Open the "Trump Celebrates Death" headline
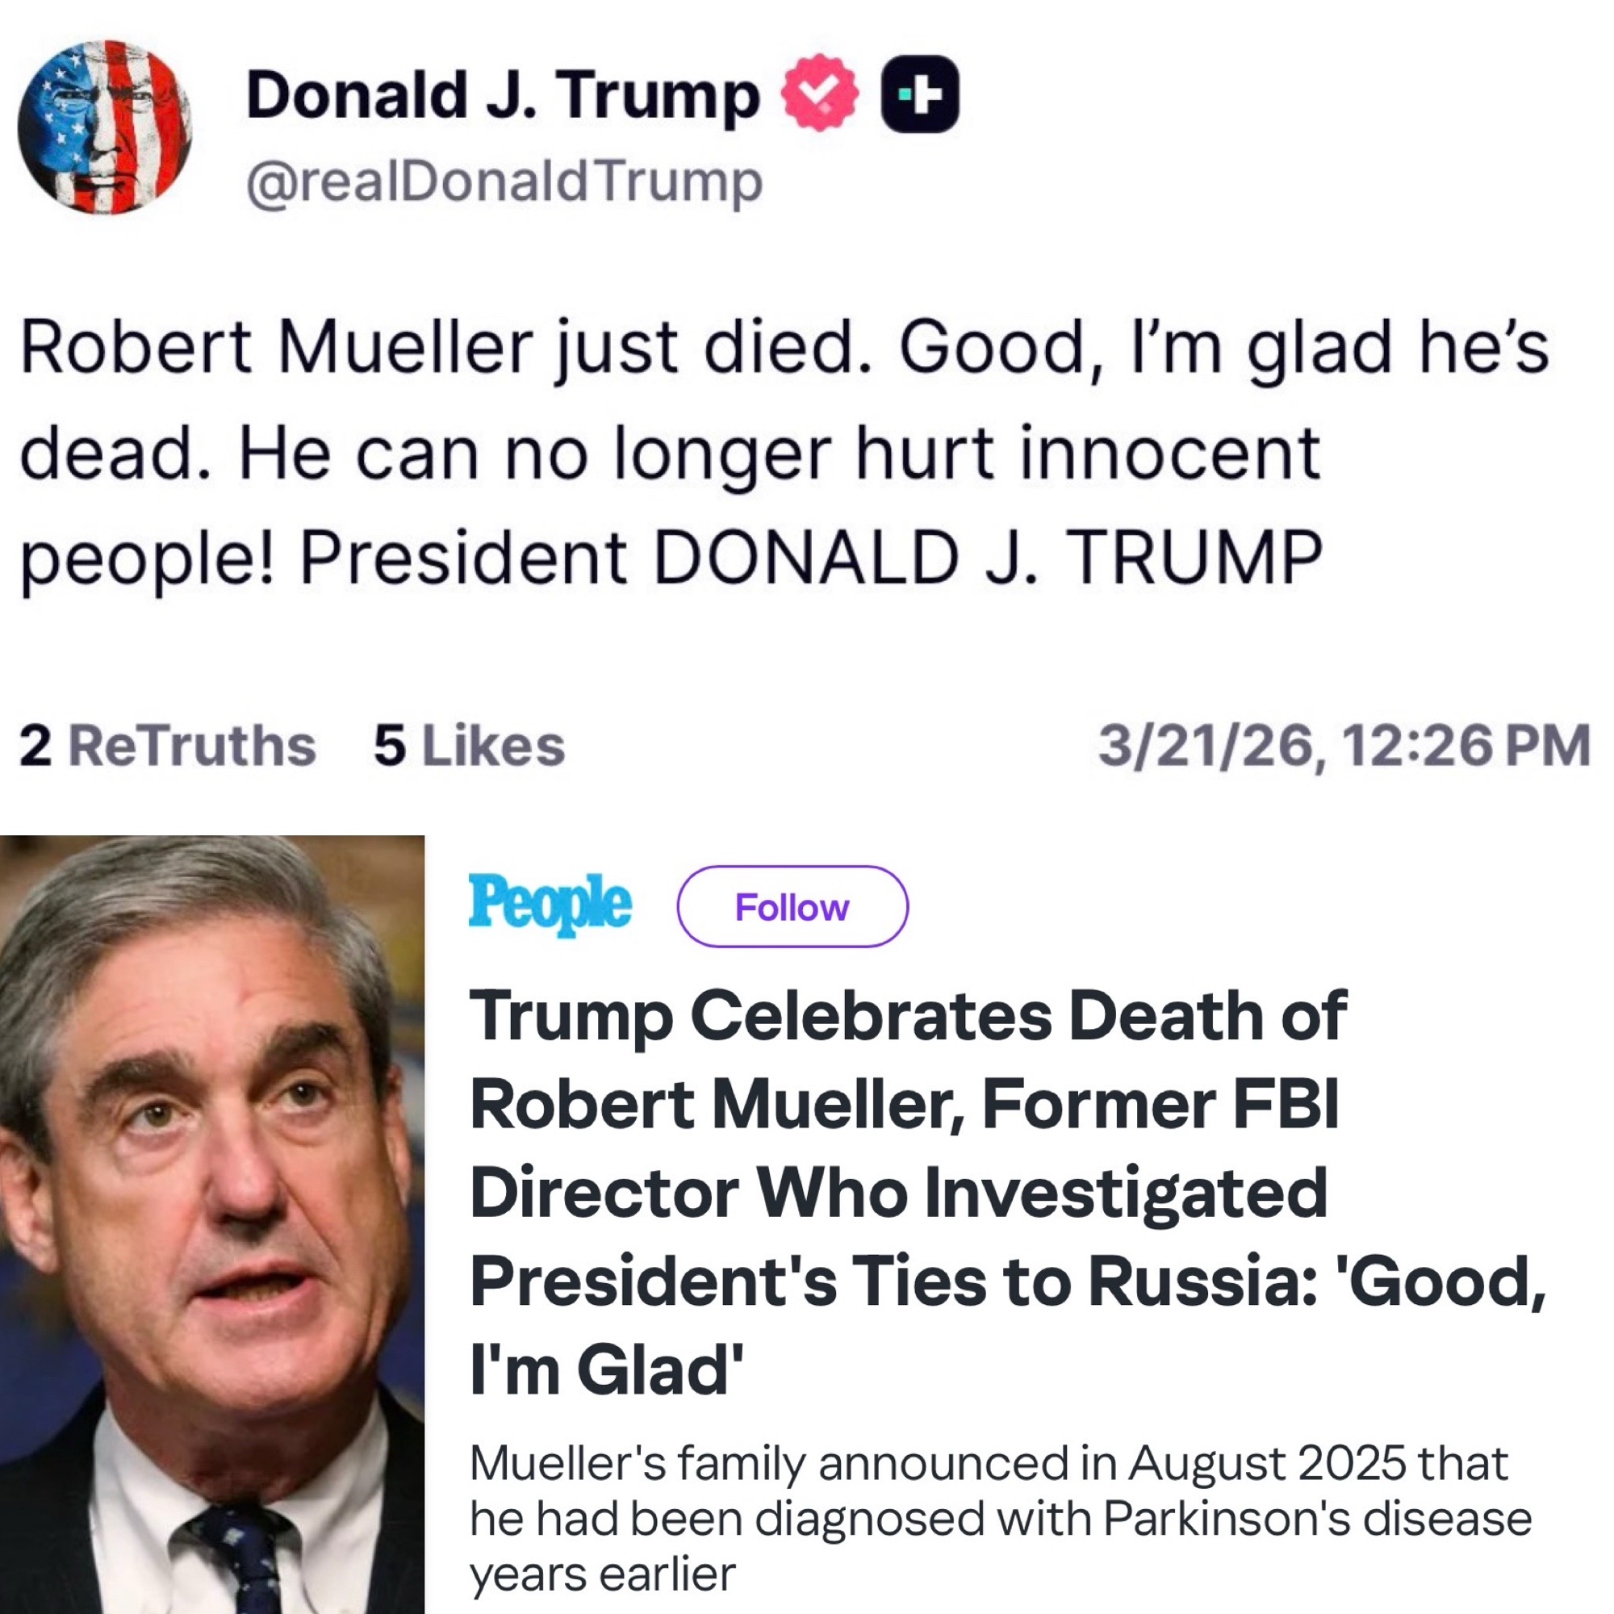 point(906,1016)
